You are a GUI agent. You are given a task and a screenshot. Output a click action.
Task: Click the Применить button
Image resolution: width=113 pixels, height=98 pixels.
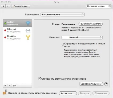click(x=101, y=93)
